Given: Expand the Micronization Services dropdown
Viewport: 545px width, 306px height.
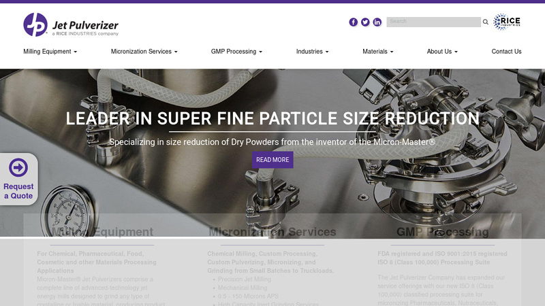Looking at the screenshot, I should coord(144,52).
